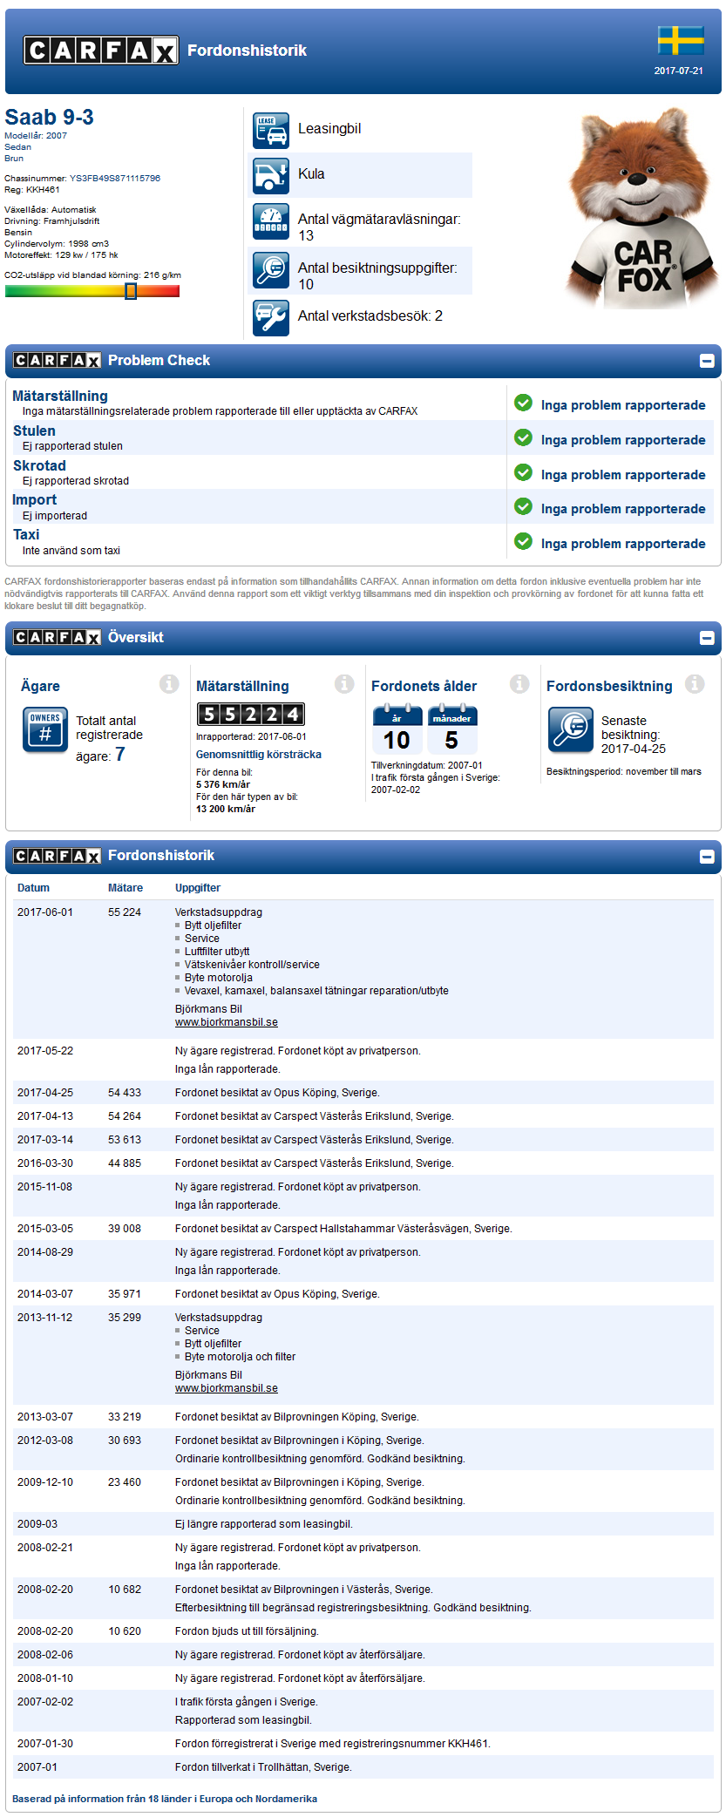Click the Skrotad problem check heading
Viewport: 726px width, 1817px height.
[39, 465]
